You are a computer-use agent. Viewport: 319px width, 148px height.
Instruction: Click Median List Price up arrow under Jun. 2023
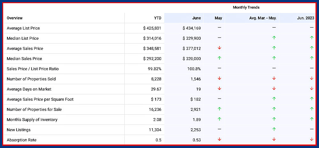click(x=312, y=38)
